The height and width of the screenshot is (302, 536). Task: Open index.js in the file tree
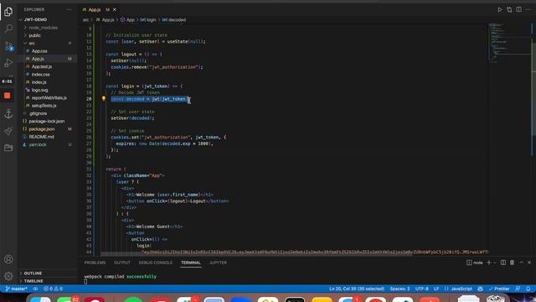(x=39, y=82)
